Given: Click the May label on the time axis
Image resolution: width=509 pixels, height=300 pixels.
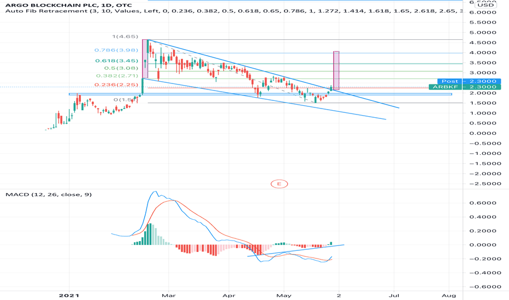Looking at the screenshot, I should (x=283, y=296).
